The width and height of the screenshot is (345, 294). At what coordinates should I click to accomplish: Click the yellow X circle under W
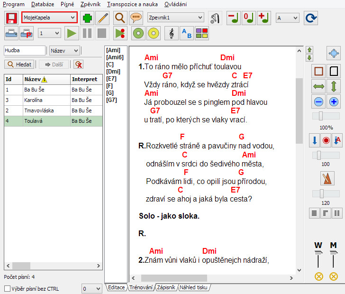(x=319, y=276)
